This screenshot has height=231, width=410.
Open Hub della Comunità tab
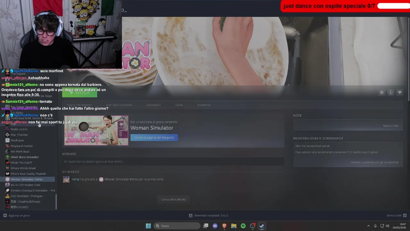click(x=119, y=105)
